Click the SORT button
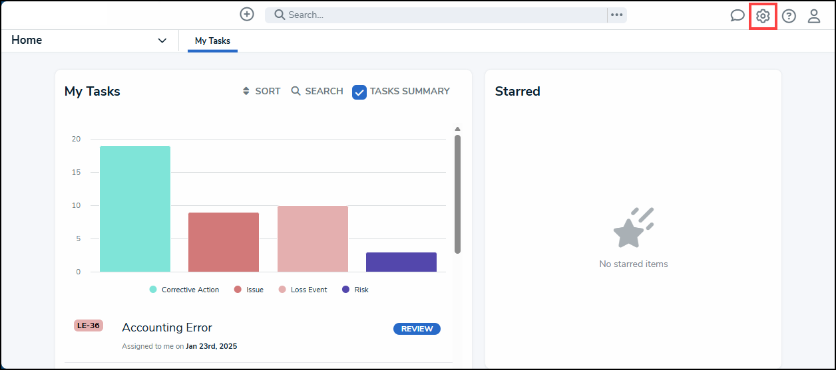836x370 pixels. (262, 91)
